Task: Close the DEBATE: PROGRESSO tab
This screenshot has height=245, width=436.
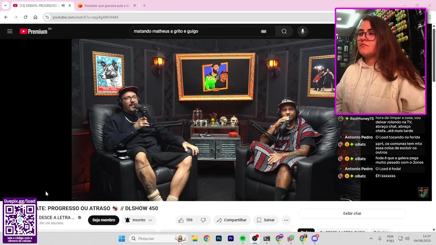Action: pyautogui.click(x=69, y=5)
